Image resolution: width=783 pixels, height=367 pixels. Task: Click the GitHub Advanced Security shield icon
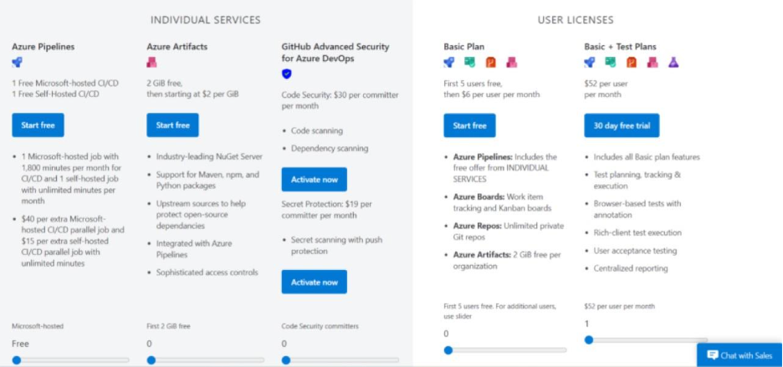287,74
